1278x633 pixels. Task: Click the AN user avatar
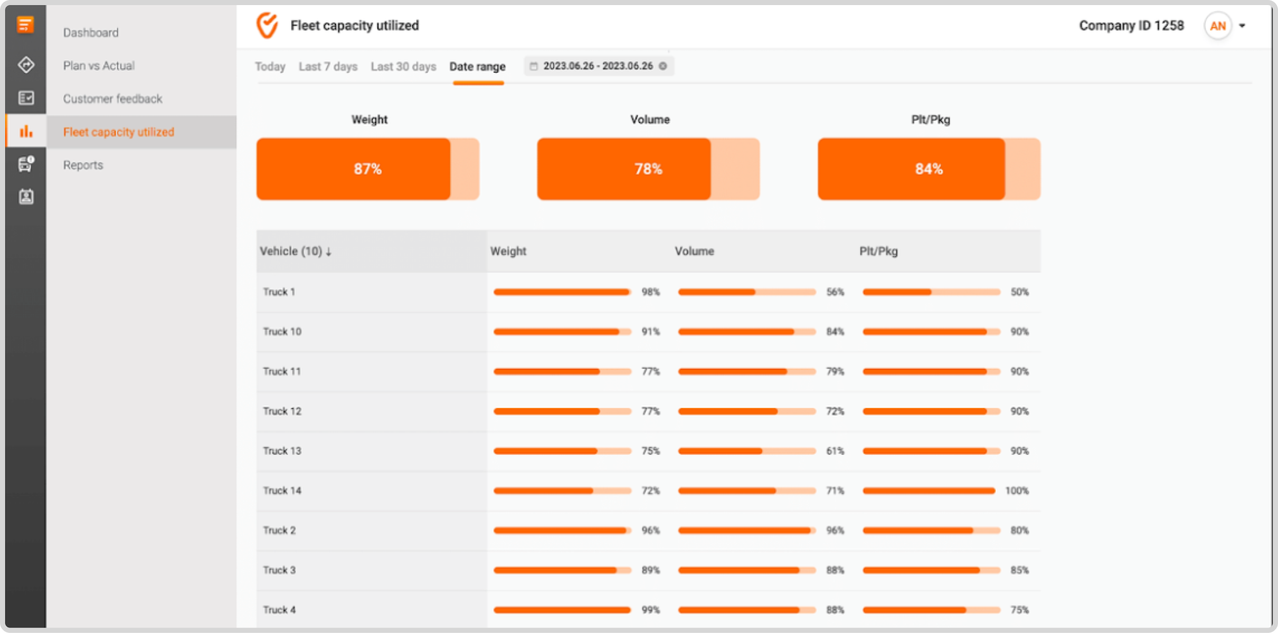click(x=1218, y=26)
